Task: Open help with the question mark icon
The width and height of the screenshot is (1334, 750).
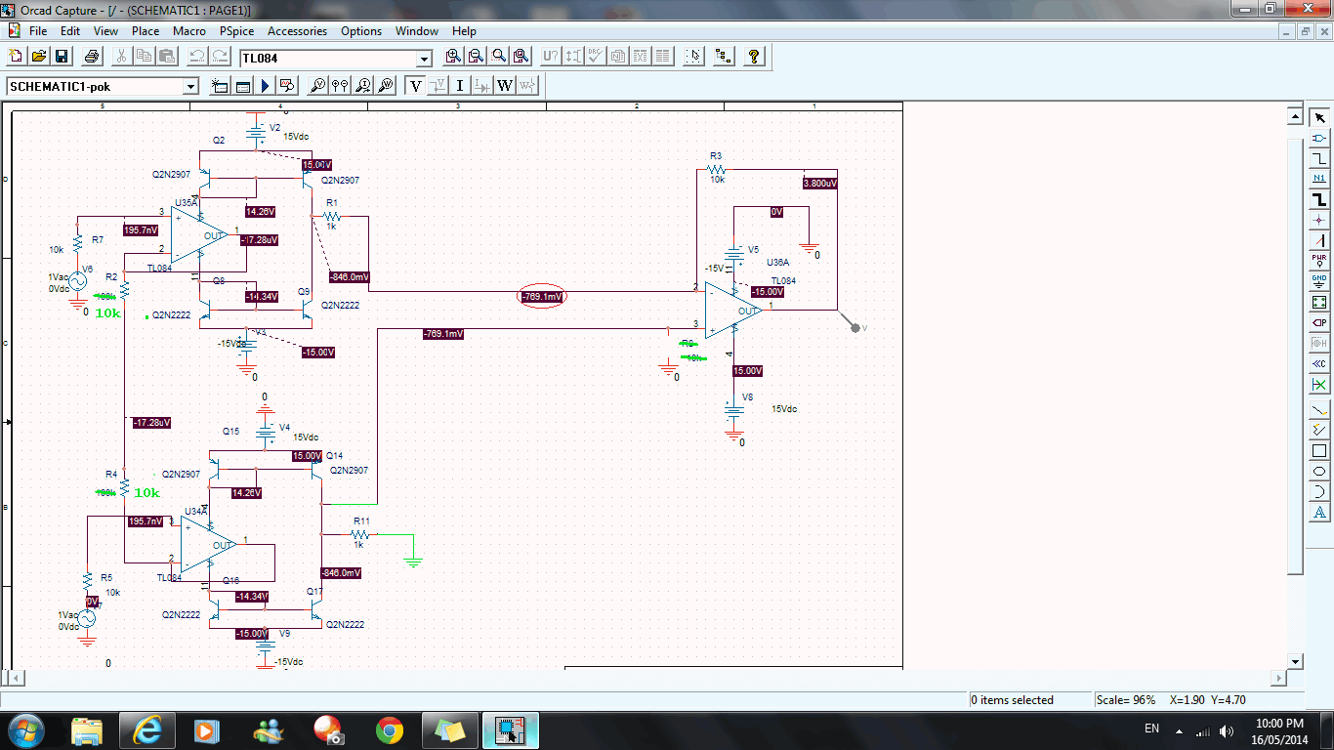Action: 754,57
